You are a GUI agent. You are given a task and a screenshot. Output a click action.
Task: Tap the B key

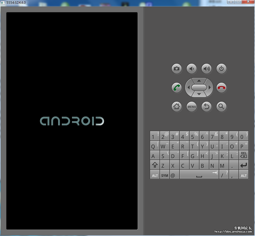pos(204,165)
